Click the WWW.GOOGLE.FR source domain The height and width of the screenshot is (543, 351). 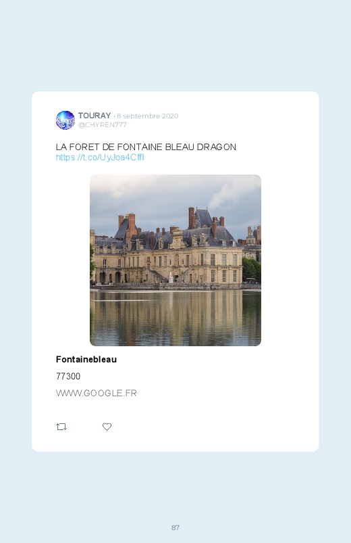tap(96, 393)
